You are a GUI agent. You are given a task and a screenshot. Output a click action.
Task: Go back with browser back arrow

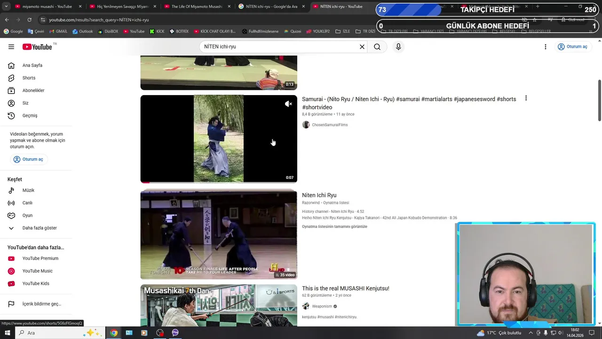click(7, 20)
